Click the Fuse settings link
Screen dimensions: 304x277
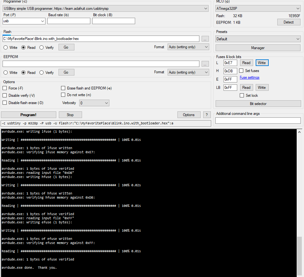249,77
